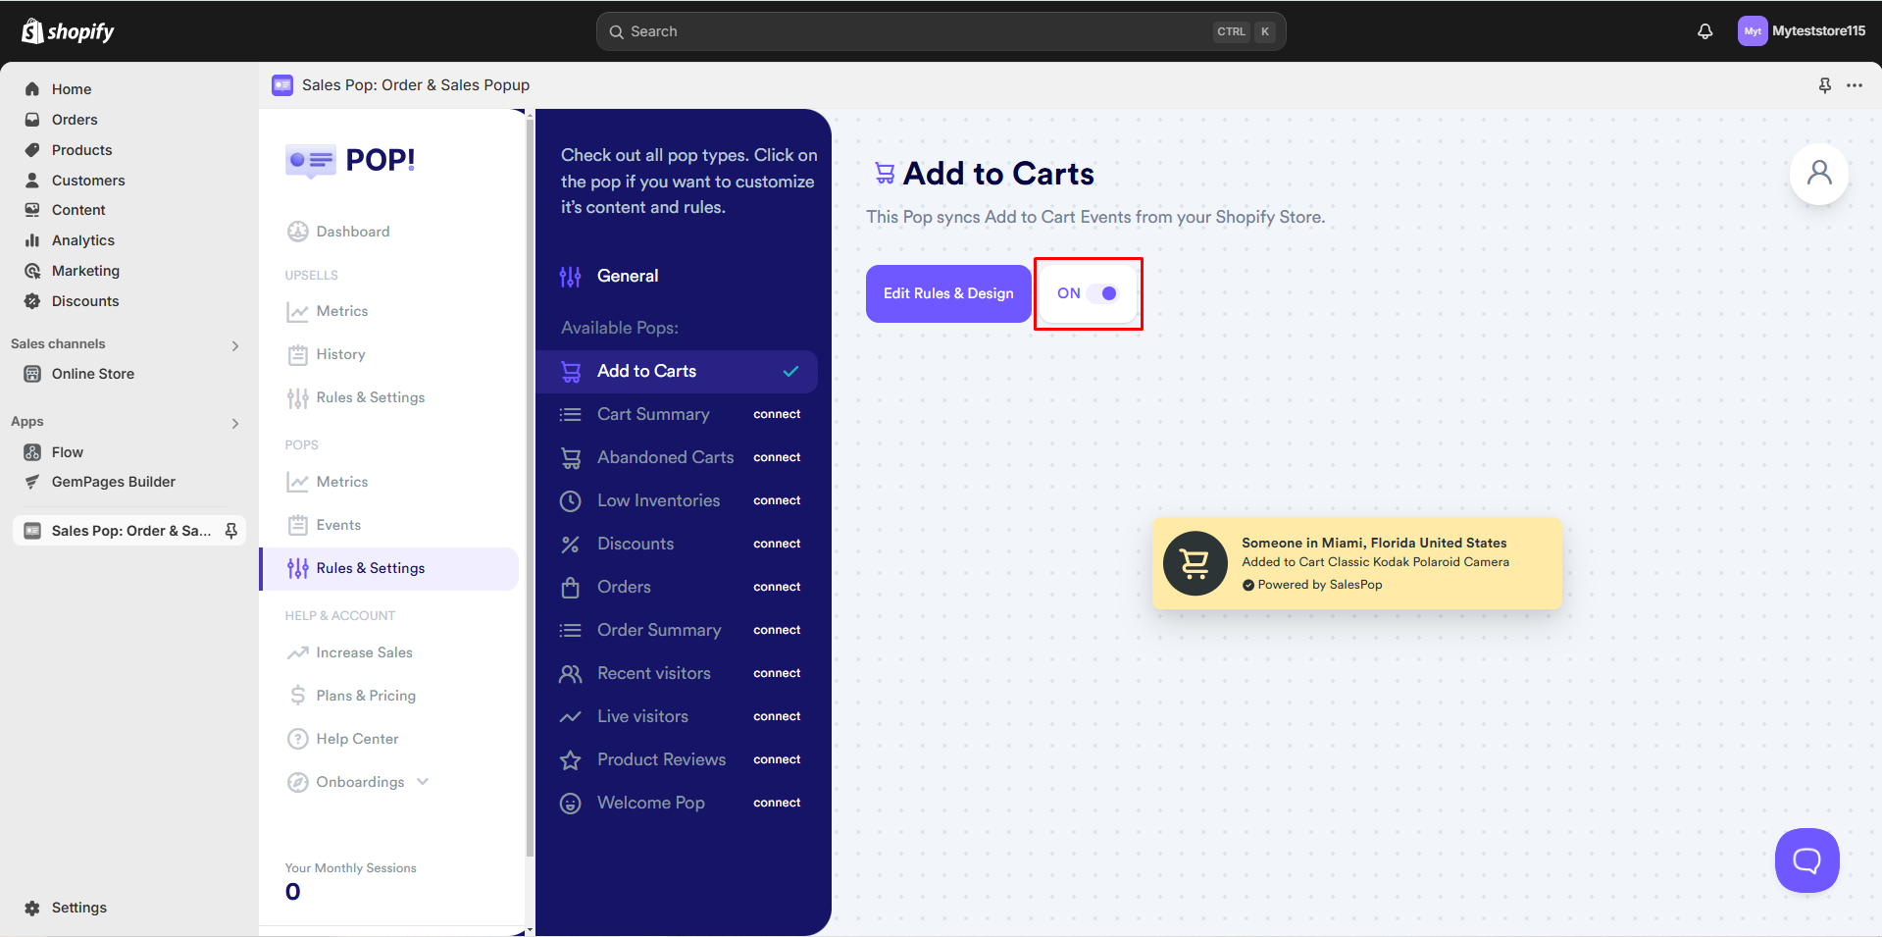The height and width of the screenshot is (937, 1882).
Task: Click the Shopify logo
Action: [x=68, y=31]
